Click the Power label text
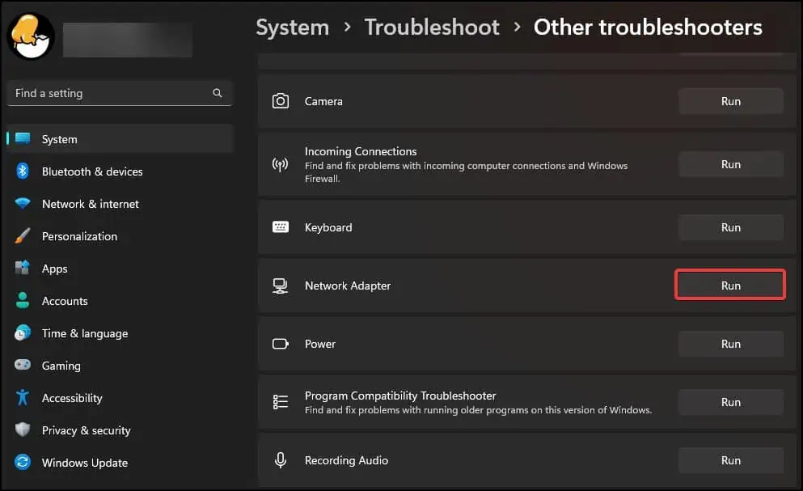This screenshot has width=803, height=491. (x=320, y=344)
